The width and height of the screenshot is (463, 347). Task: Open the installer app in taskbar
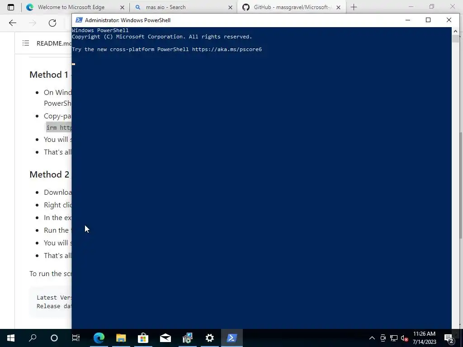click(x=188, y=338)
